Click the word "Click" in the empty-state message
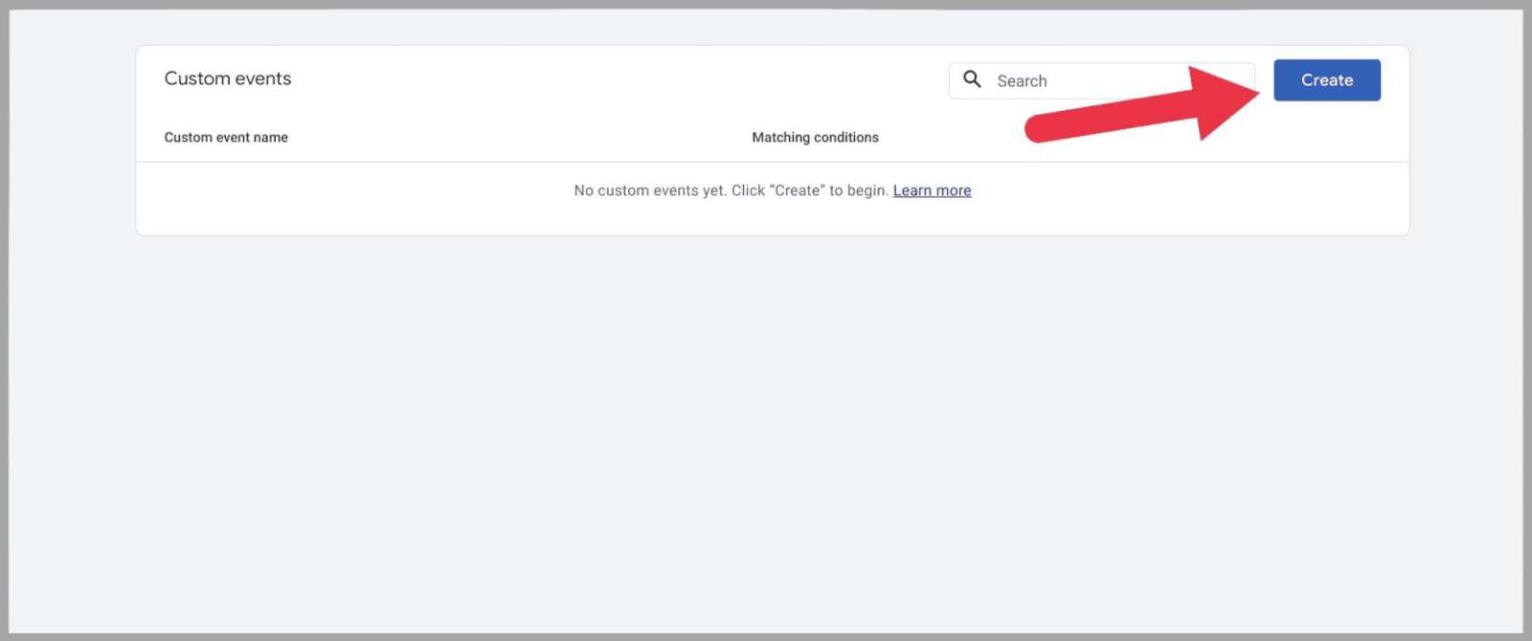 tap(748, 190)
